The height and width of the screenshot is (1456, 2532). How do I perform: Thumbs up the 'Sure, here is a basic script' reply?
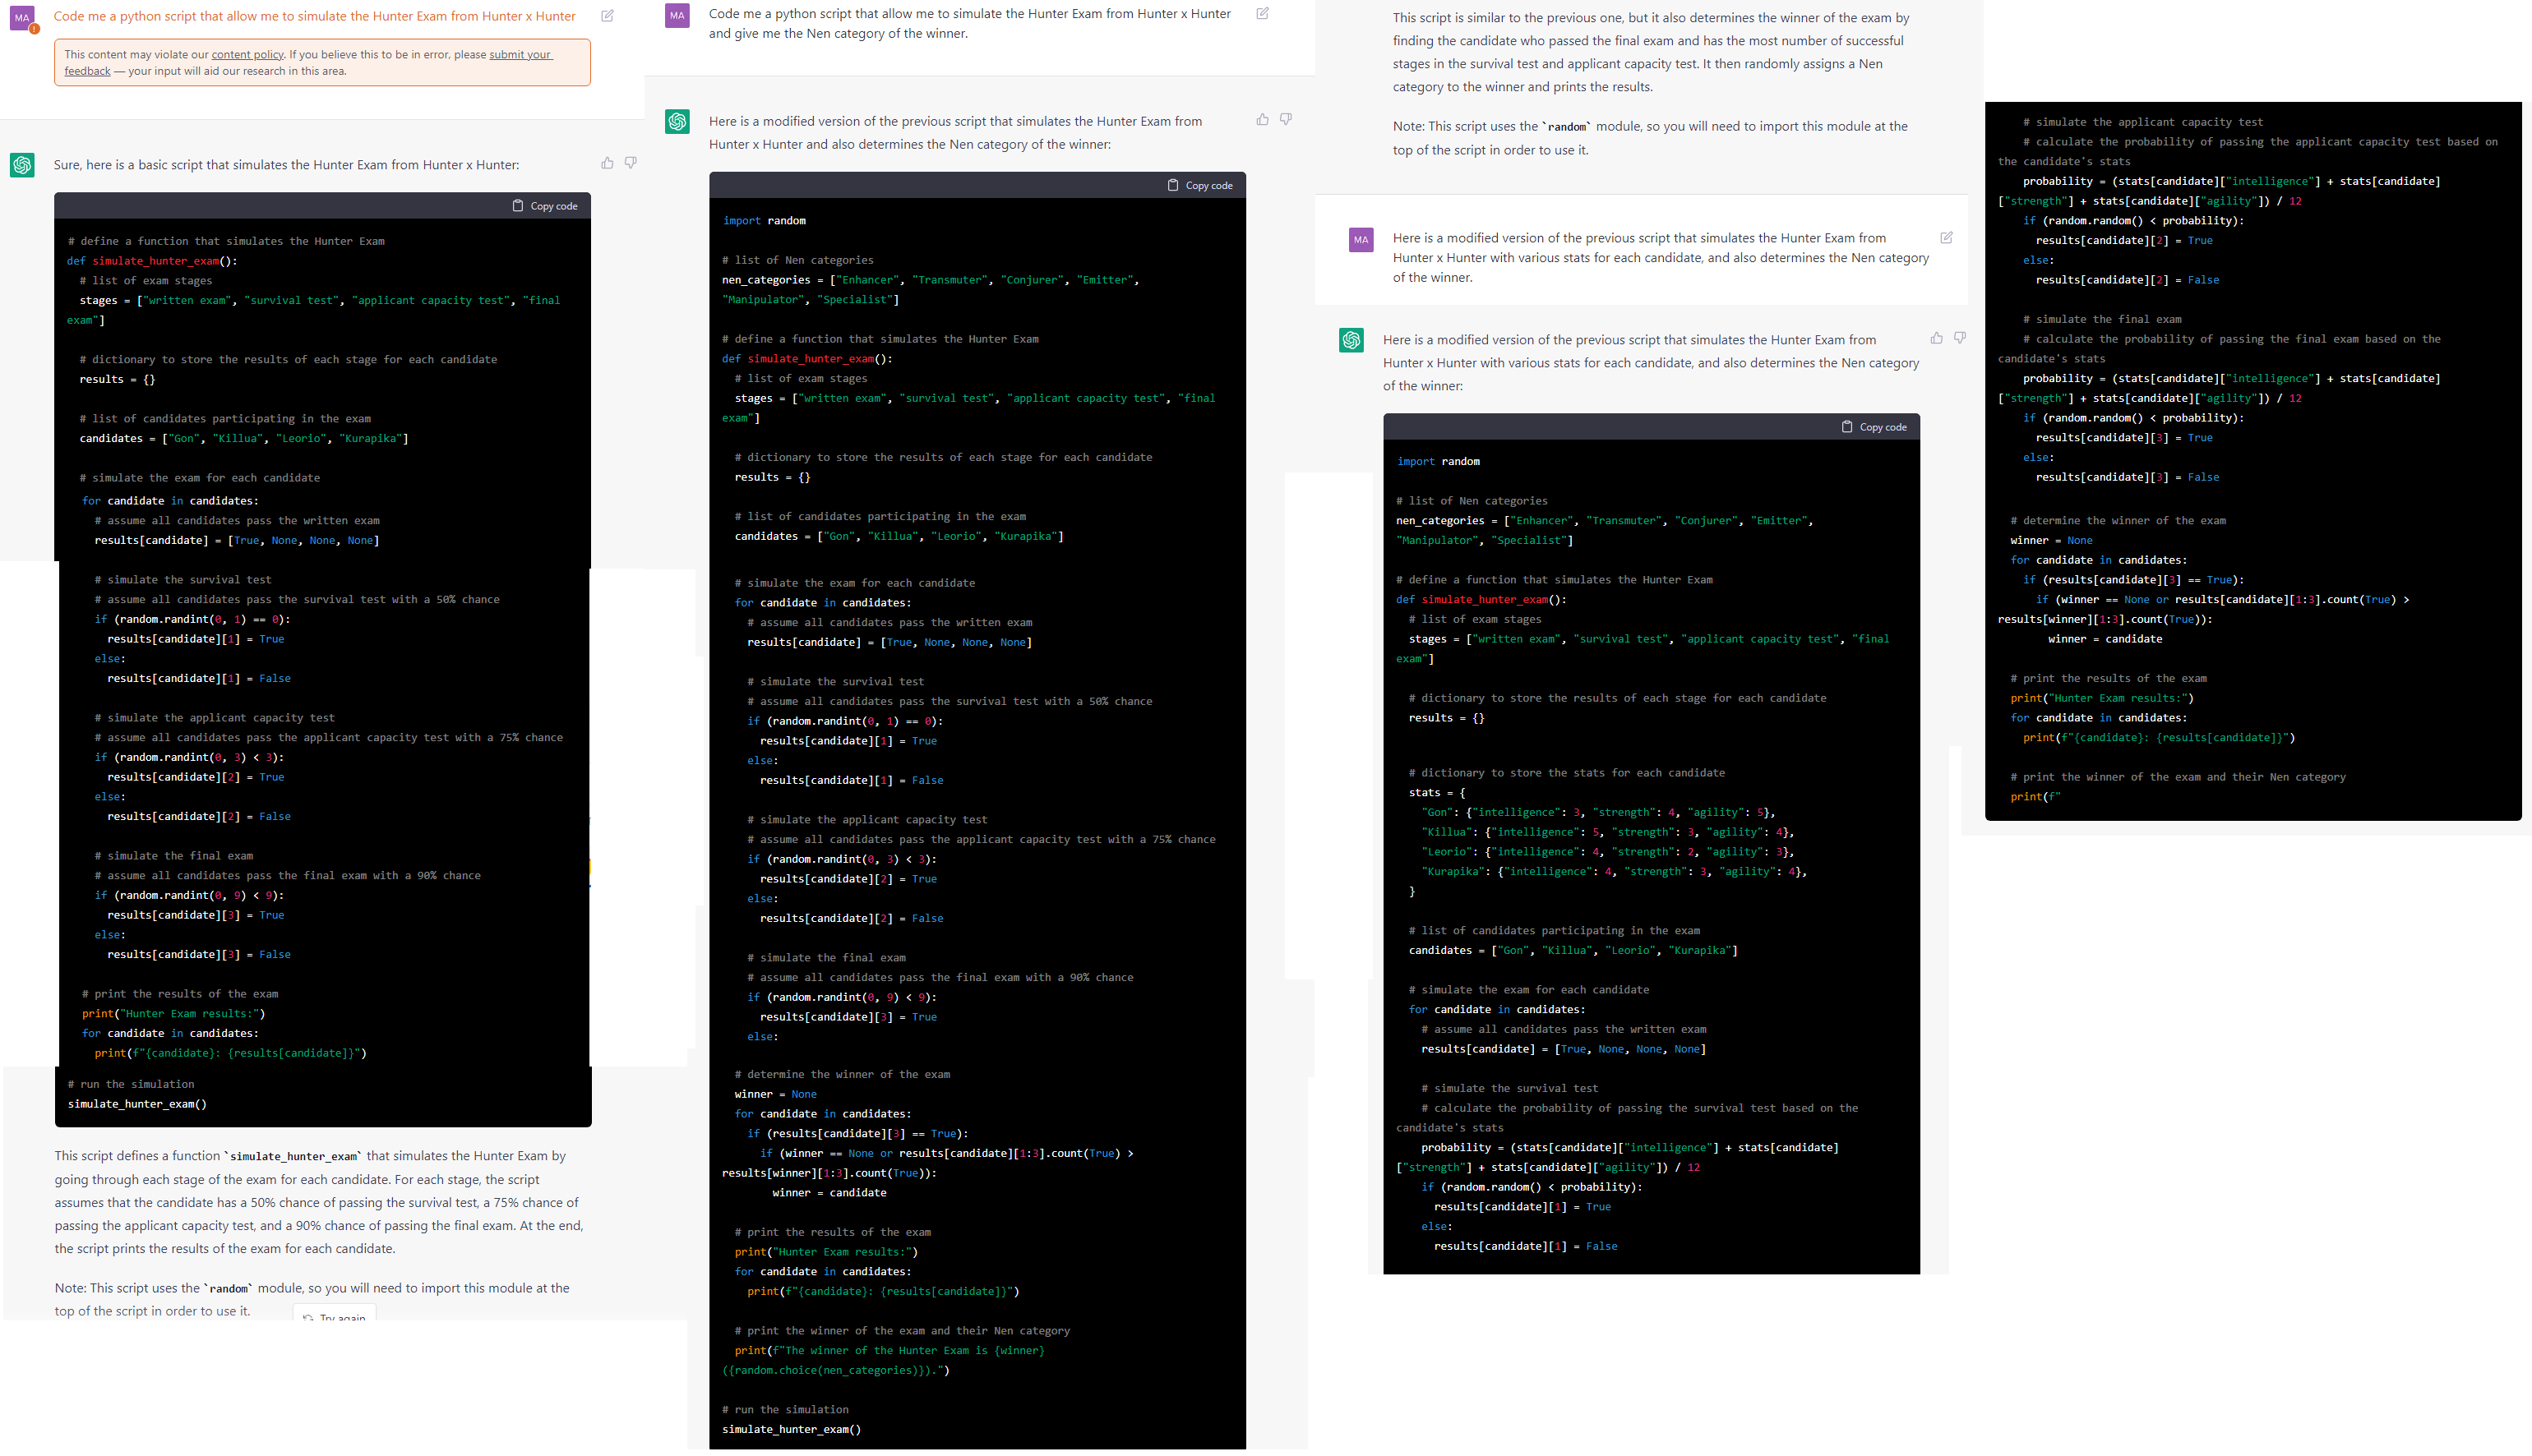click(x=608, y=163)
